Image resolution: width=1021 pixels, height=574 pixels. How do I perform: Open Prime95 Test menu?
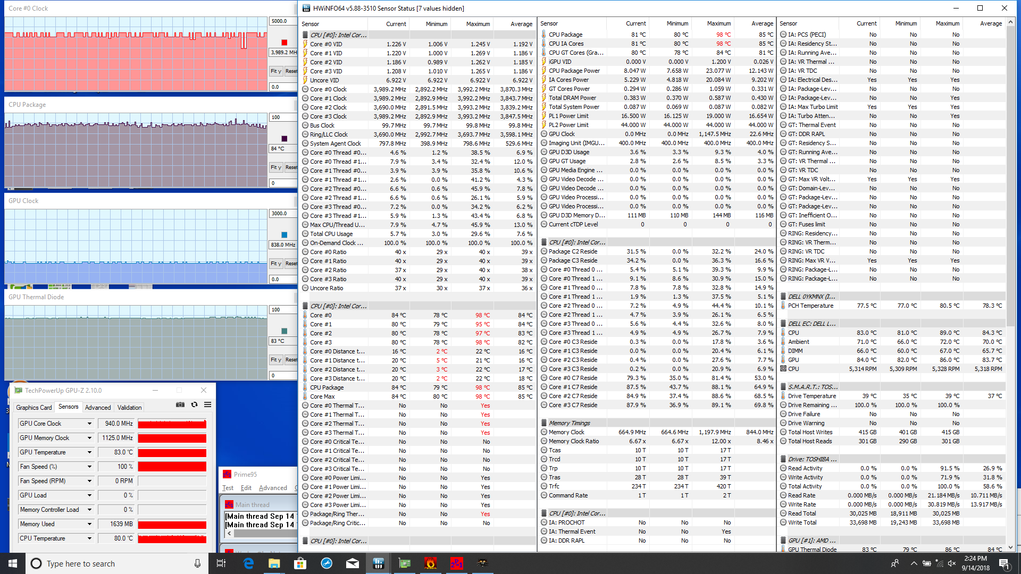pyautogui.click(x=228, y=488)
